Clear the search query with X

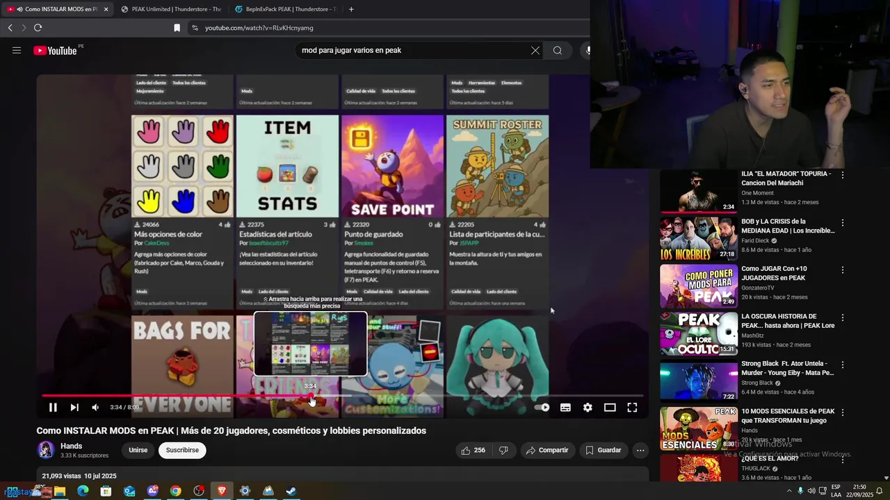coord(535,50)
